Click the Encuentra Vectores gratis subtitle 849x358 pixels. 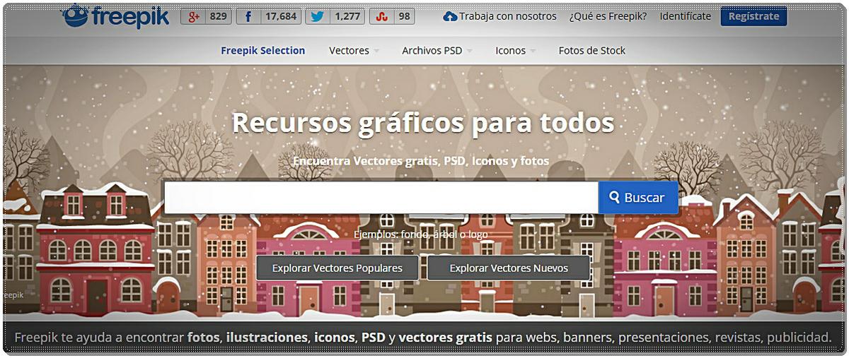(421, 161)
